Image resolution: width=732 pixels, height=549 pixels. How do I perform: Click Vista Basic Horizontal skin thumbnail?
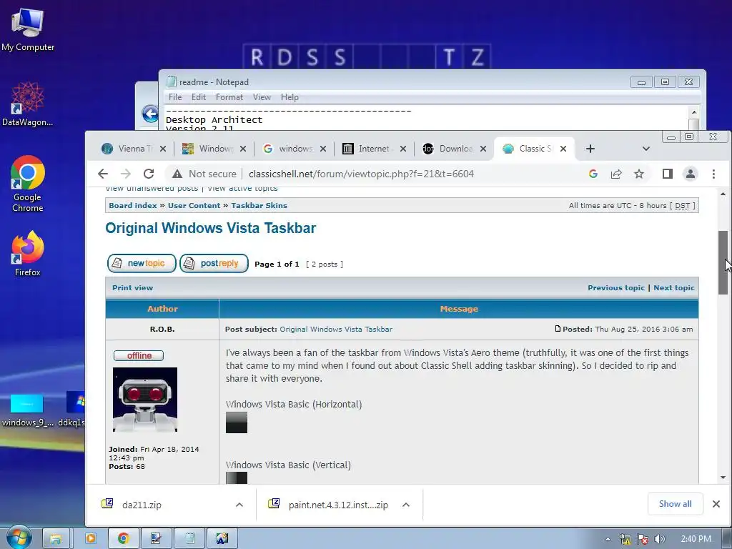(236, 422)
